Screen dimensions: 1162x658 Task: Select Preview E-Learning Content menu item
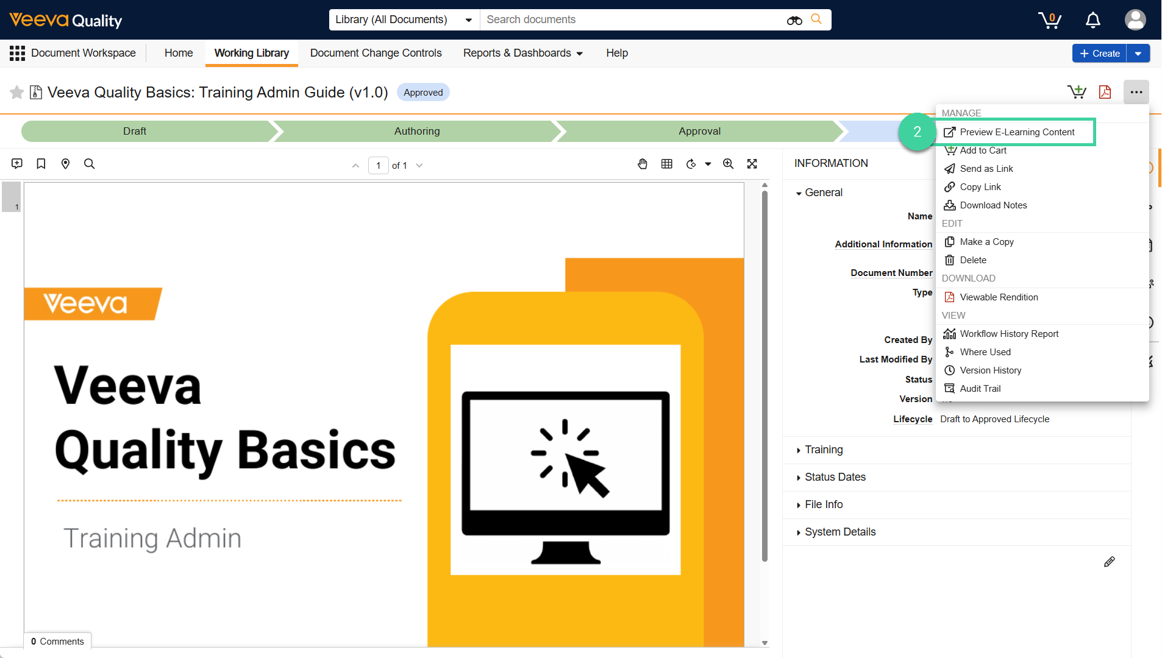tap(1016, 132)
